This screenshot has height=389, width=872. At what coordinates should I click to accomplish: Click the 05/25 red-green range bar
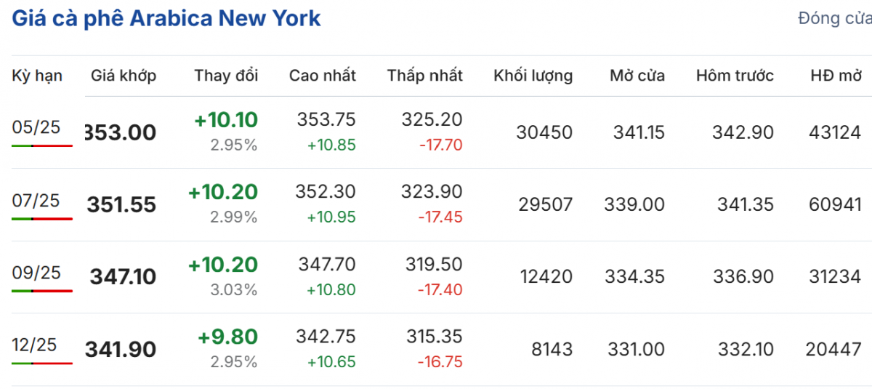click(x=42, y=145)
